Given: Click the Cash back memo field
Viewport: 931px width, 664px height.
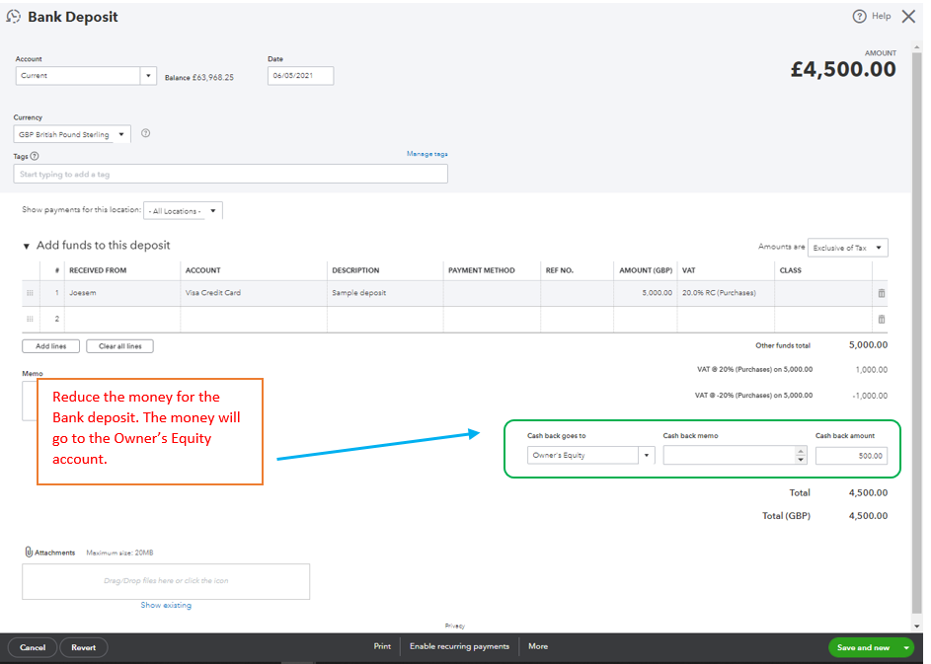Looking at the screenshot, I should (730, 455).
